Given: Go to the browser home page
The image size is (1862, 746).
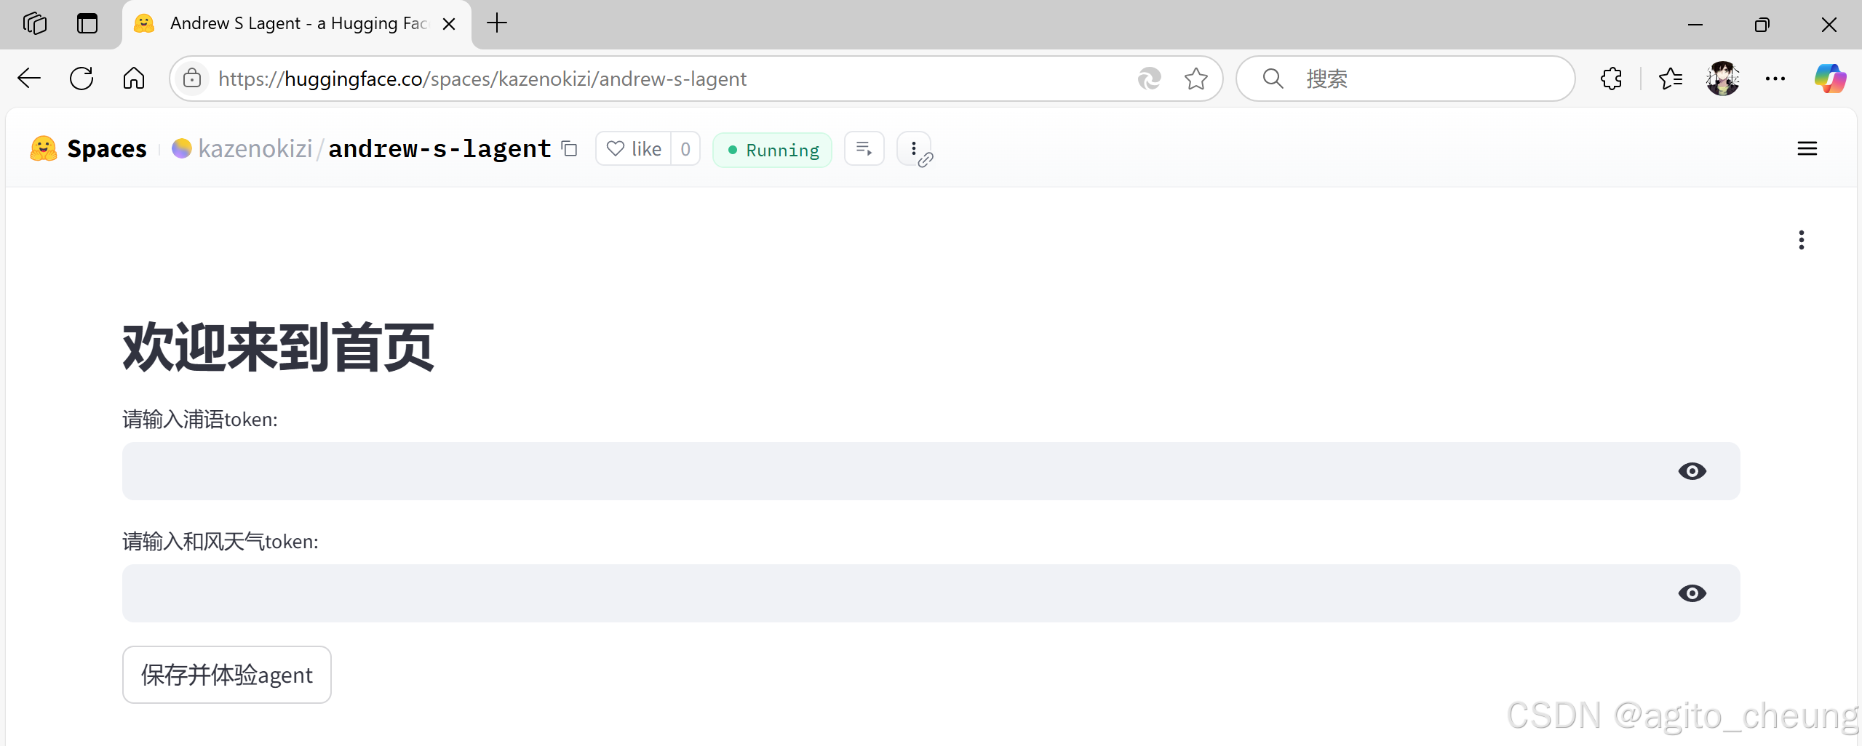Looking at the screenshot, I should [x=134, y=79].
